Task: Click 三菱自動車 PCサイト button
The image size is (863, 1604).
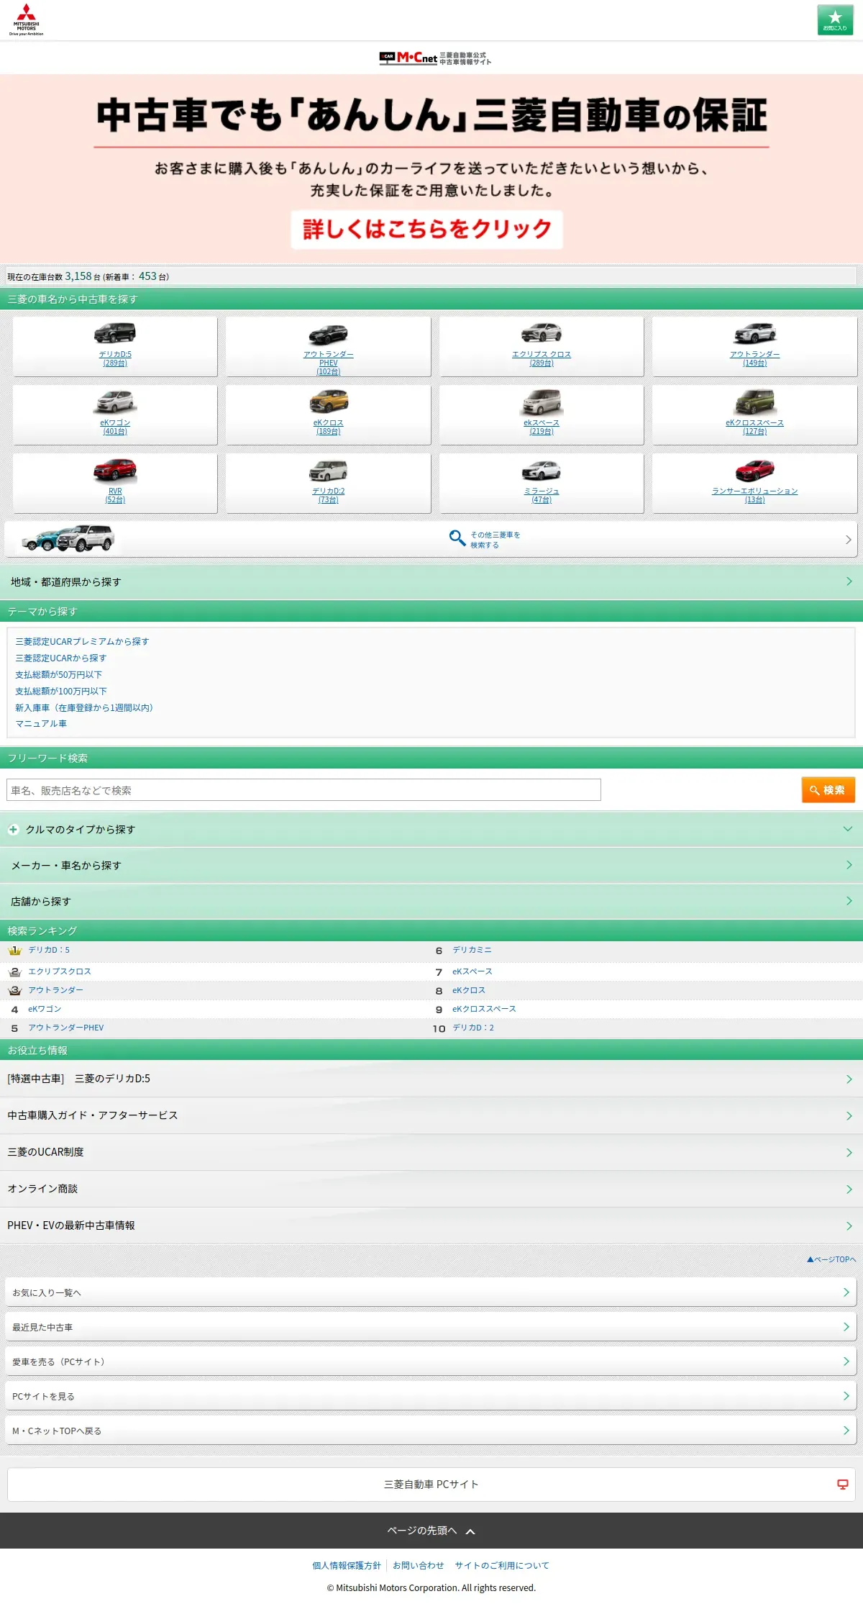Action: click(431, 1484)
